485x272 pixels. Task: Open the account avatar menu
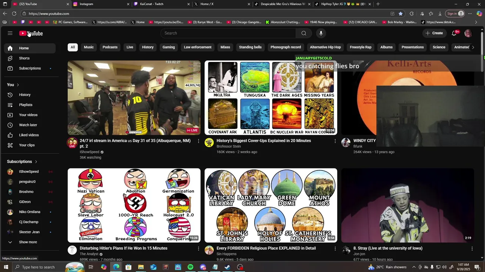pyautogui.click(x=468, y=33)
